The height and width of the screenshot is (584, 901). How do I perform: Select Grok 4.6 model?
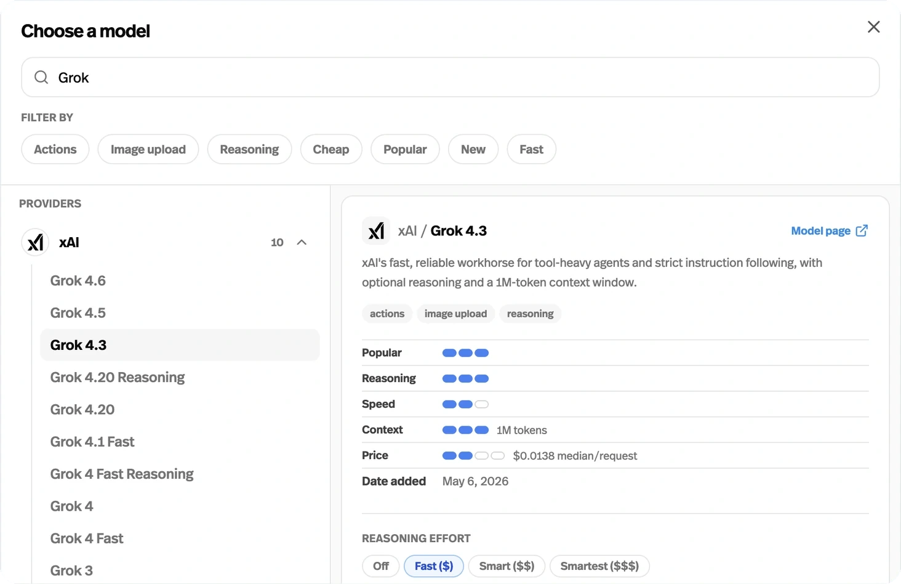tap(180, 280)
